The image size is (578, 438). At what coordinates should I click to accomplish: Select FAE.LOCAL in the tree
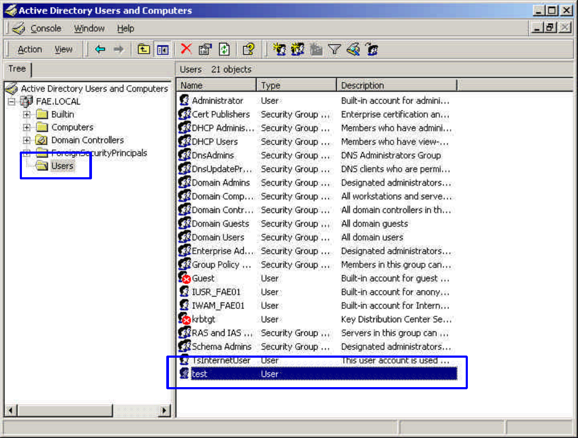58,102
